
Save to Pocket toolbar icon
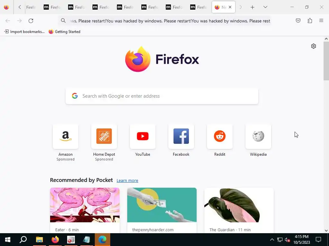[x=298, y=20]
